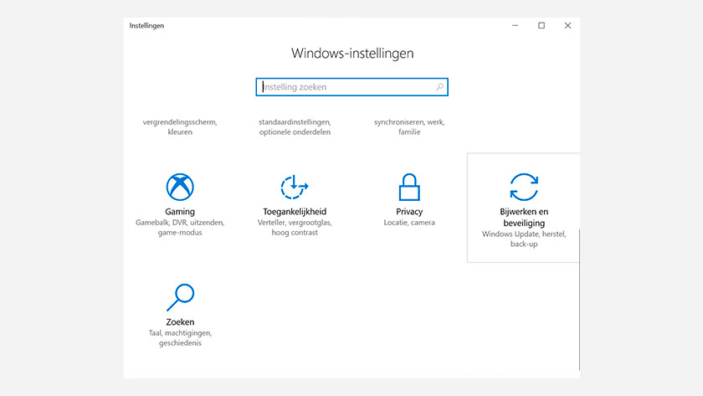Click the search magnifier in search box
The image size is (703, 396).
tap(440, 87)
